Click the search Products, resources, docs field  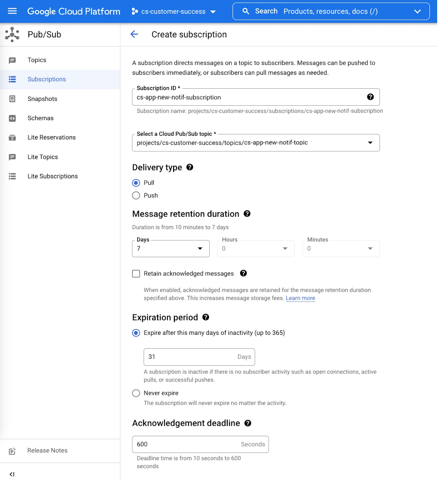click(x=331, y=11)
